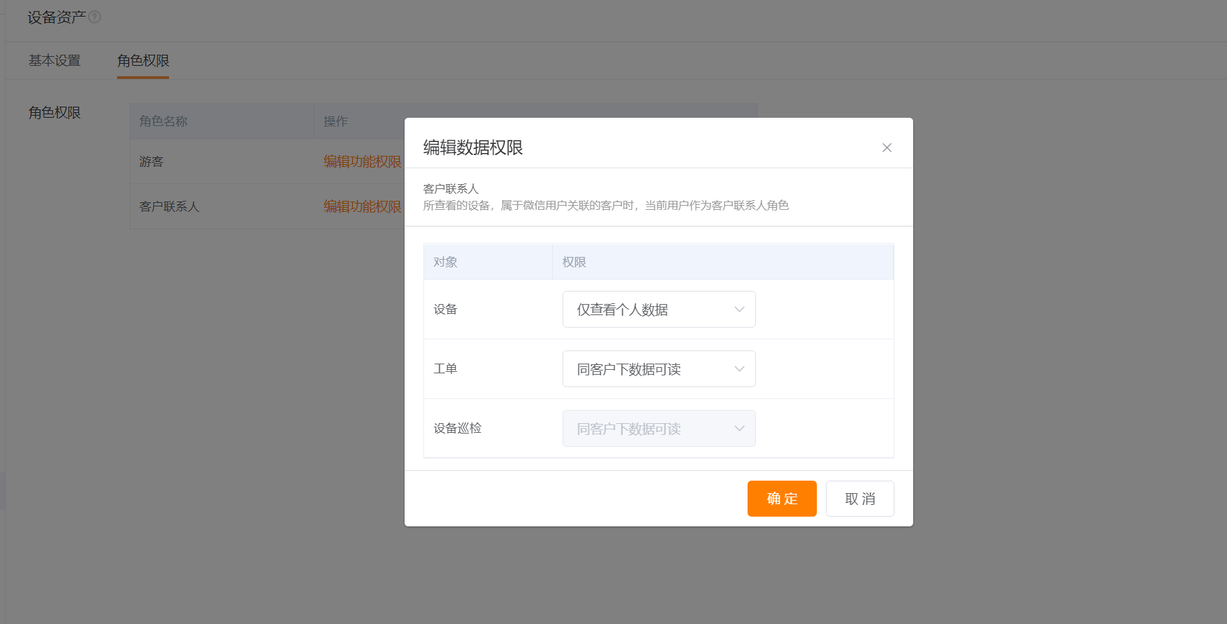Click the disabled 设备巡检 dropdown
Viewport: 1227px width, 624px height.
[659, 429]
